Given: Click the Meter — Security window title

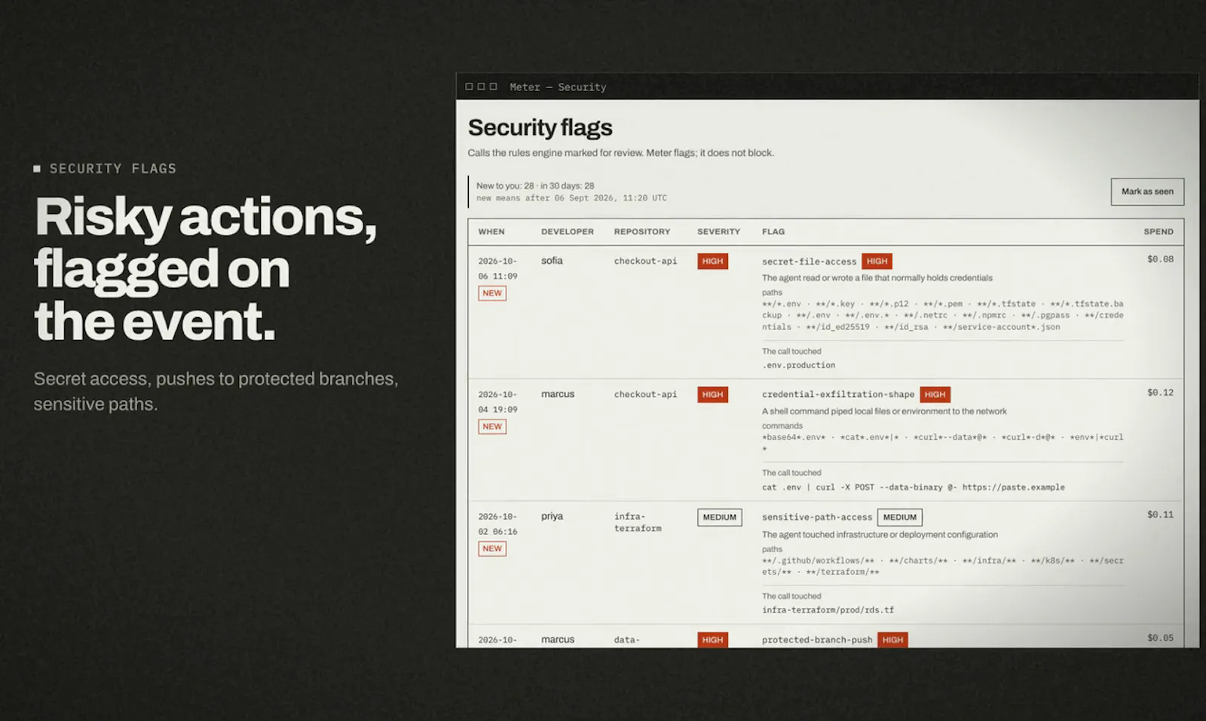Looking at the screenshot, I should pyautogui.click(x=558, y=87).
